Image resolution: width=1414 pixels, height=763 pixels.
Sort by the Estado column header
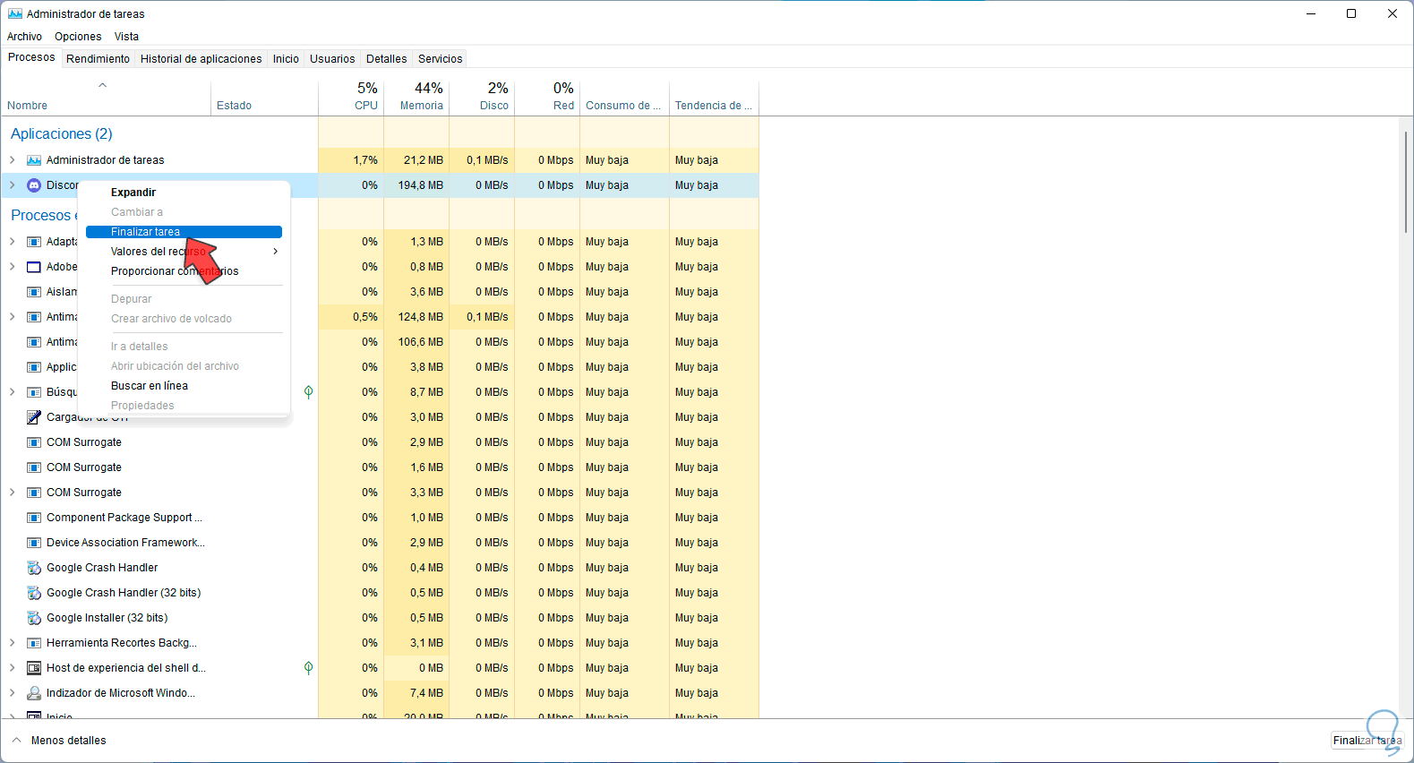coord(265,98)
